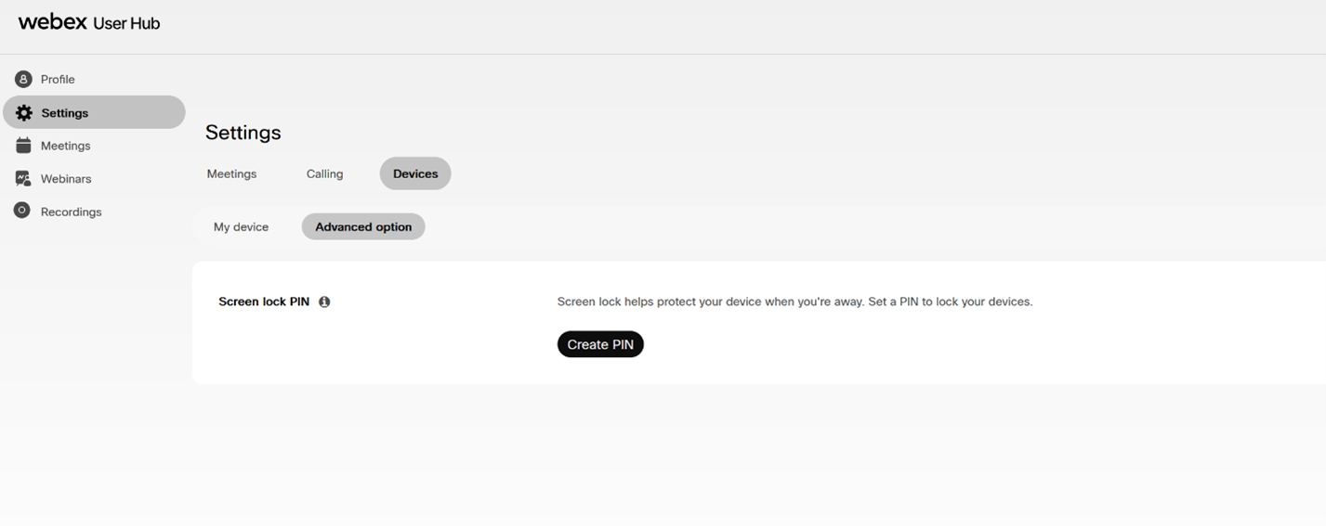The image size is (1326, 526).
Task: Open the My device sub-tab
Action: [x=241, y=226]
